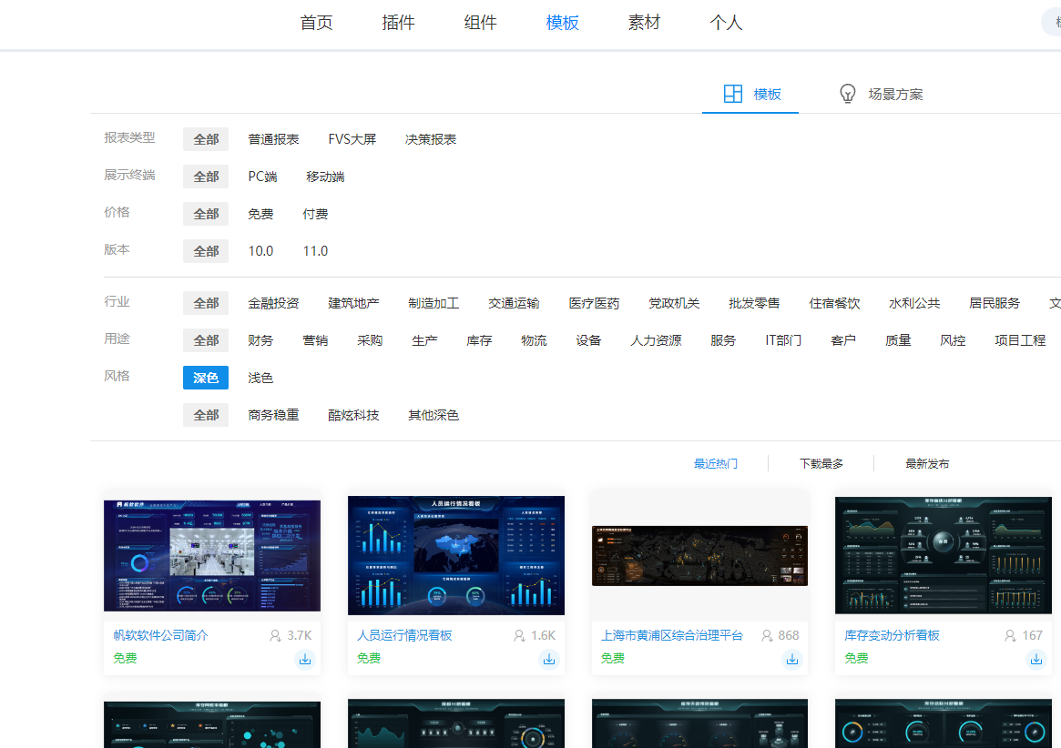Sort templates by 最新发布
This screenshot has width=1061, height=748.
(927, 463)
